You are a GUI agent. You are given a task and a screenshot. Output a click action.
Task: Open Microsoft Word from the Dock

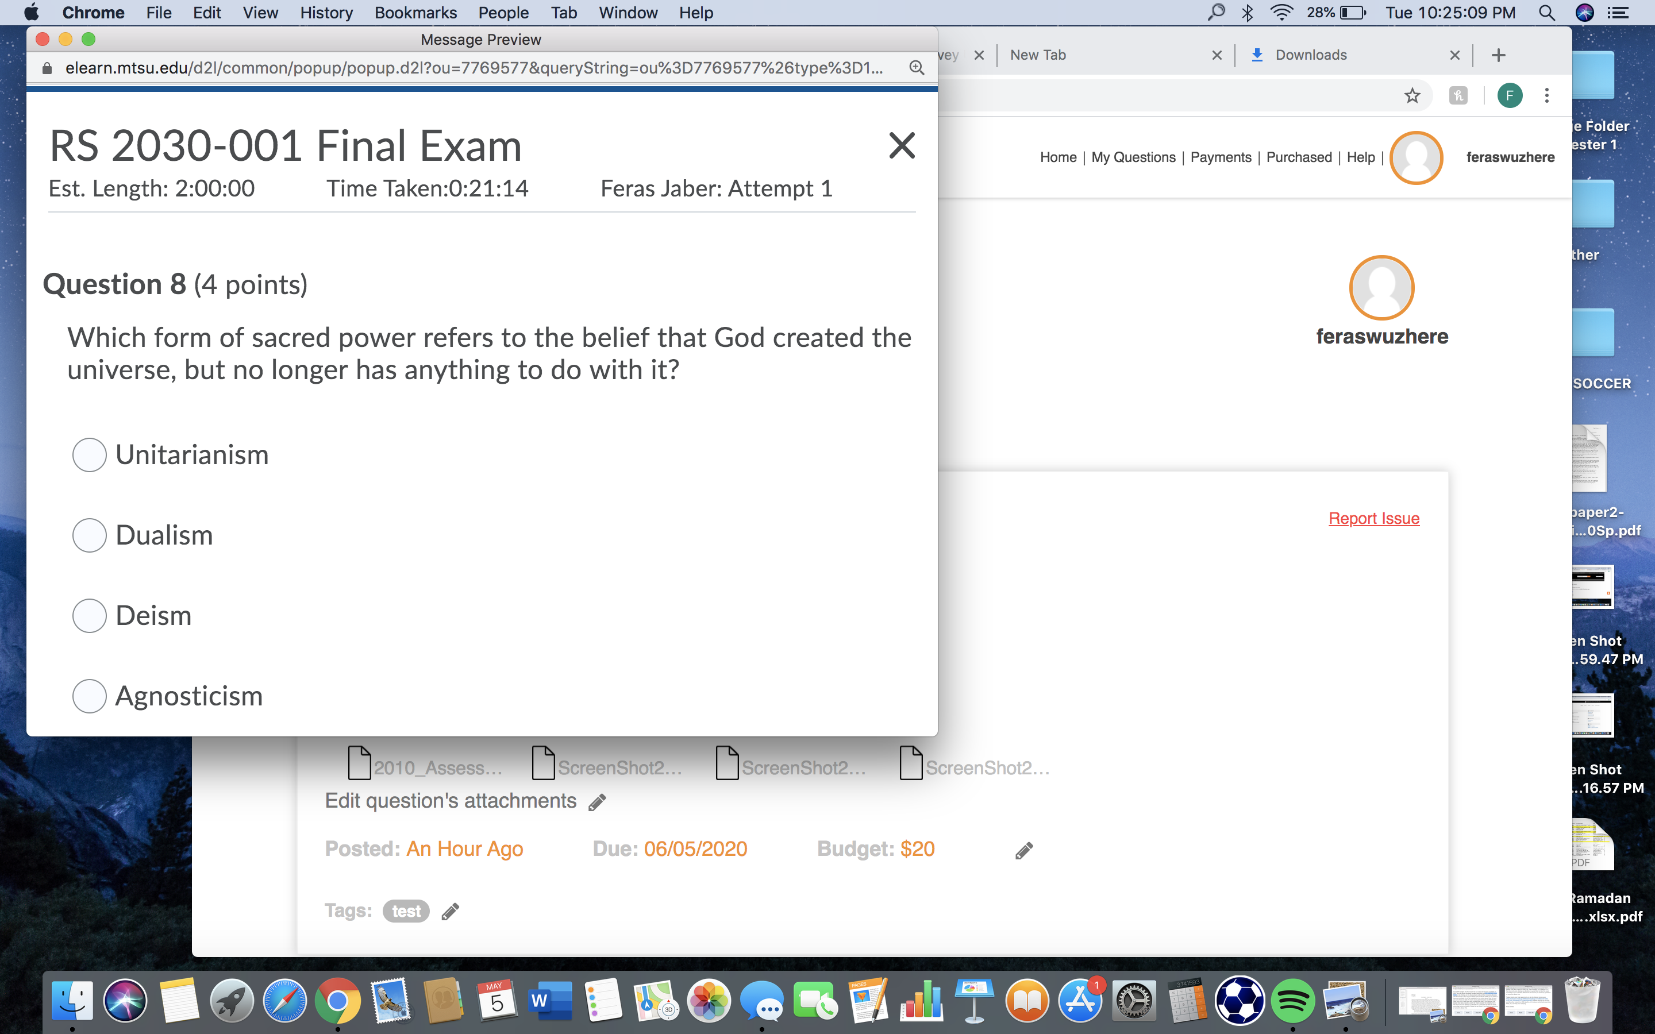click(550, 1001)
